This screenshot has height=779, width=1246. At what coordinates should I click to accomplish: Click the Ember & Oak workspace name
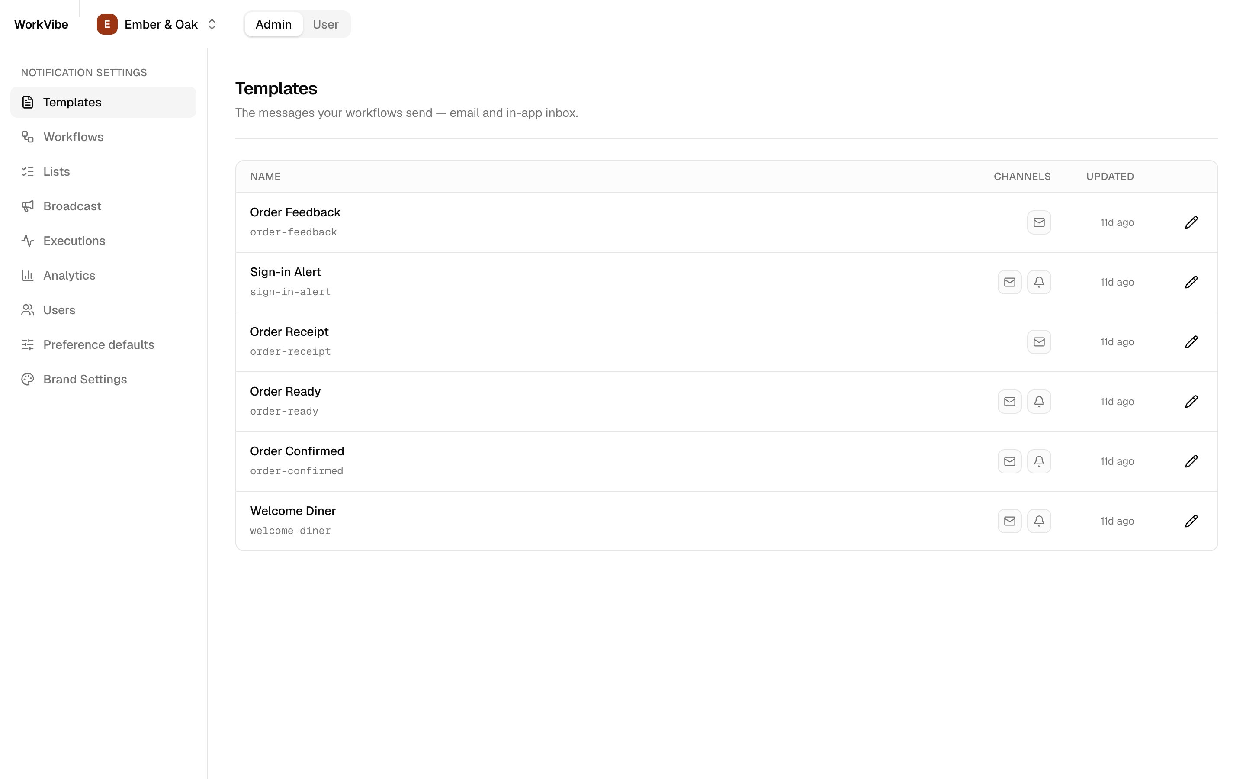click(x=161, y=24)
